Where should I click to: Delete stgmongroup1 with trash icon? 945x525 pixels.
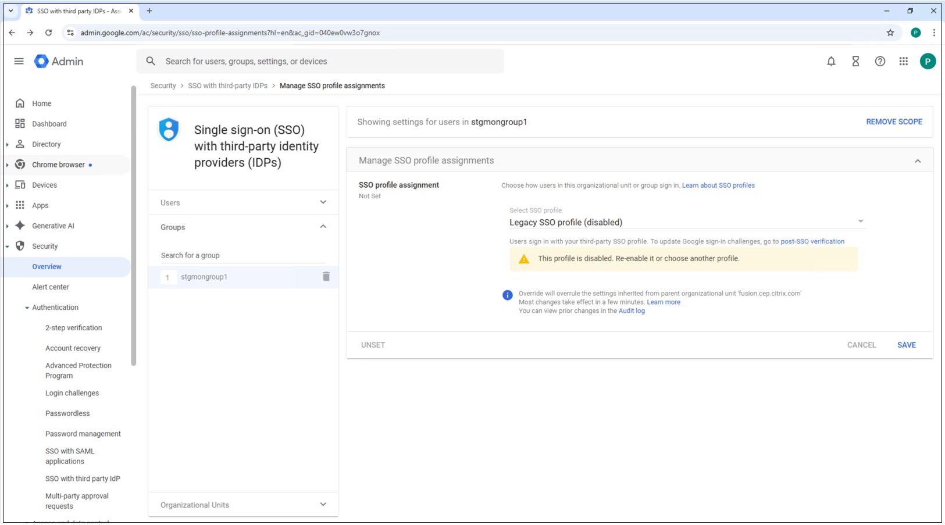tap(326, 277)
